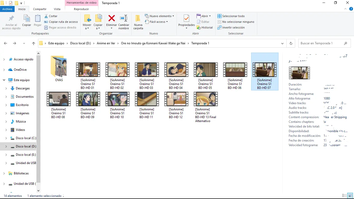Pin the folder to Acceso rápido

pyautogui.click(x=11, y=22)
